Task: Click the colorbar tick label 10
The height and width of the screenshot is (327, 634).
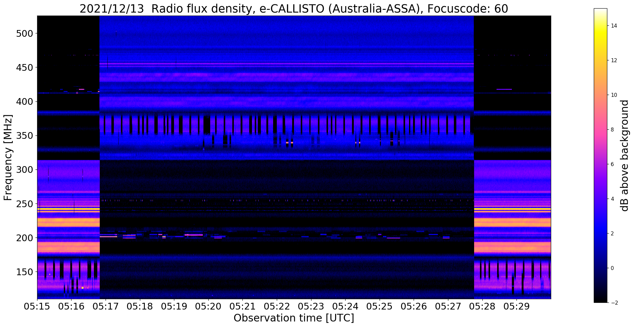Action: pos(614,95)
